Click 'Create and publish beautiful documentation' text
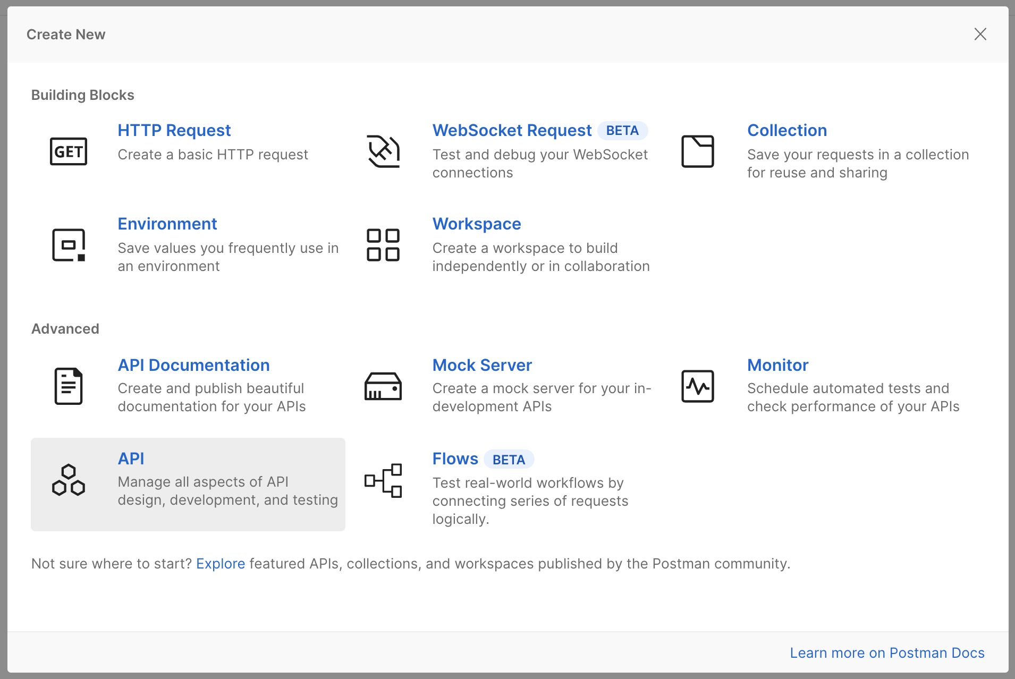This screenshot has height=679, width=1015. tap(212, 397)
